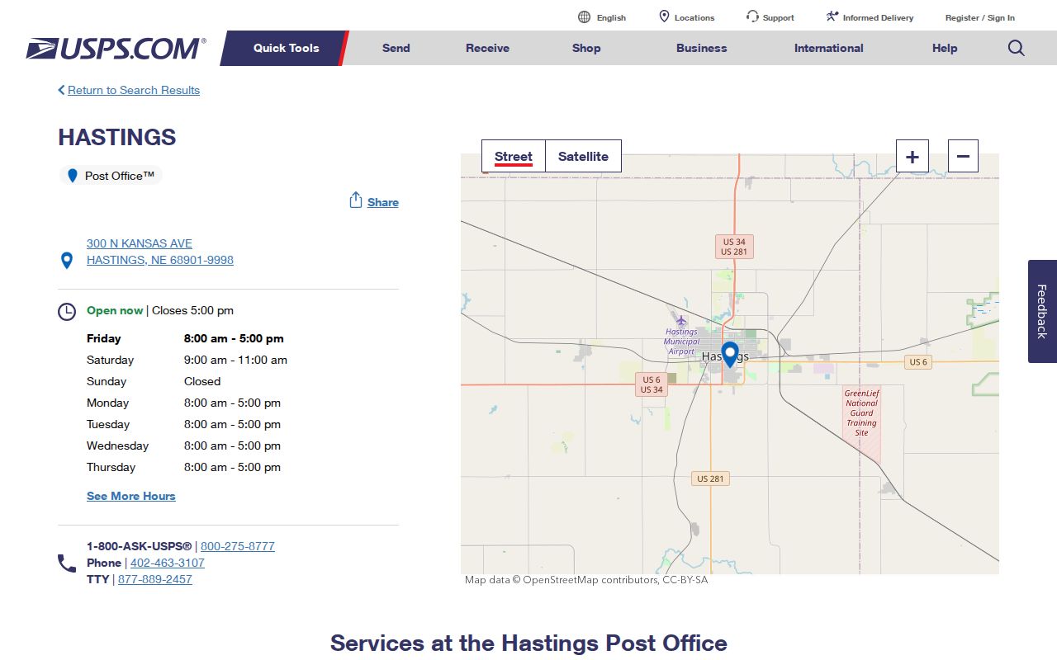
Task: Click the address location pin icon
Action: pos(67,261)
